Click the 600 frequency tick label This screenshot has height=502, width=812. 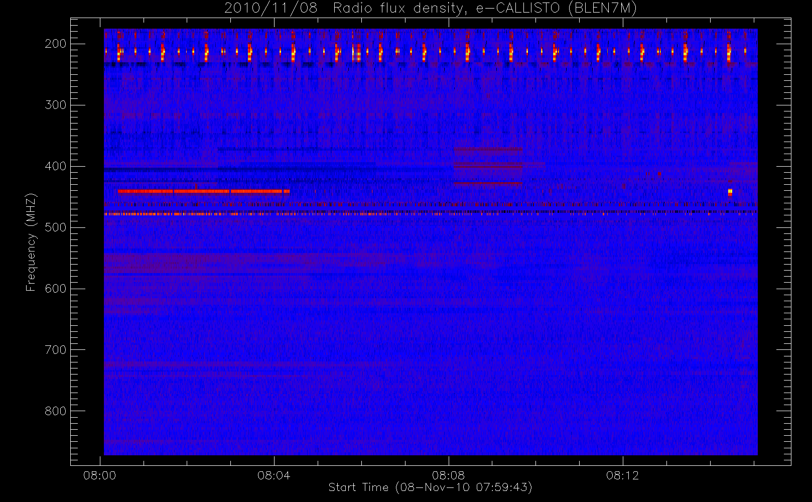[x=55, y=289]
